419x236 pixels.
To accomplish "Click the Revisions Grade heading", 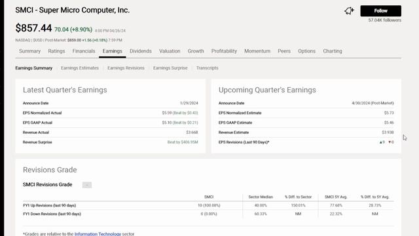I will pos(50,170).
